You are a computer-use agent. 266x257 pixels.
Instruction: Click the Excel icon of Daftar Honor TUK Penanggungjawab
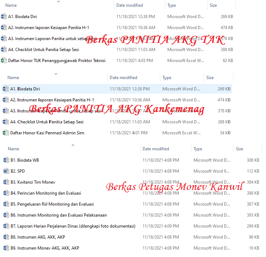(4, 61)
